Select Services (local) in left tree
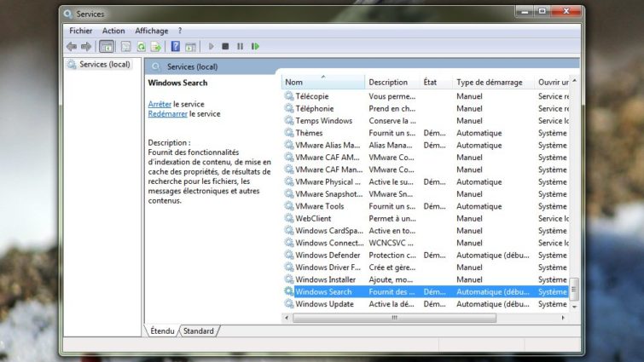This screenshot has height=362, width=644. coord(99,65)
